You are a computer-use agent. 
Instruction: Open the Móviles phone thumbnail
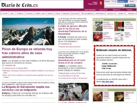pyautogui.click(x=98, y=26)
